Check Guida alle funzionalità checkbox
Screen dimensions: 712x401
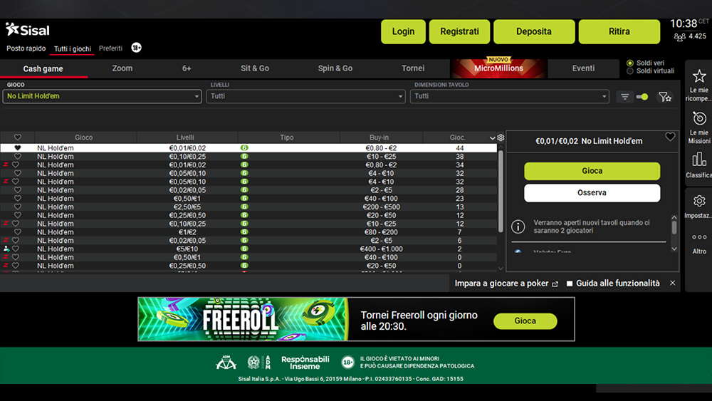click(x=570, y=283)
